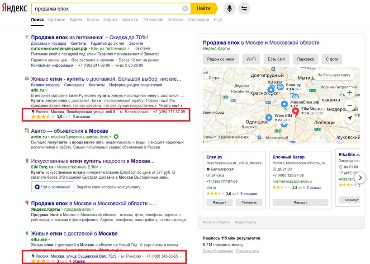Screen dimensions: 370x264
Task: Expand dropdown arrow after avito.ru URL
Action: (110, 137)
